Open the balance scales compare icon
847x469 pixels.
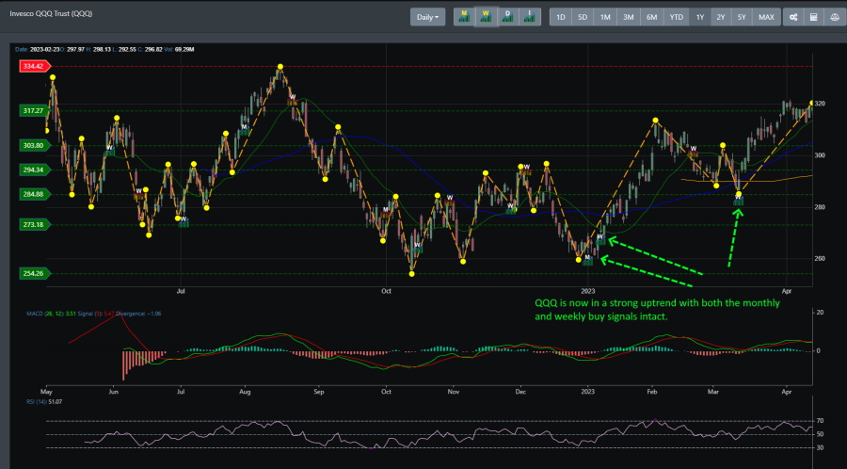tap(834, 17)
